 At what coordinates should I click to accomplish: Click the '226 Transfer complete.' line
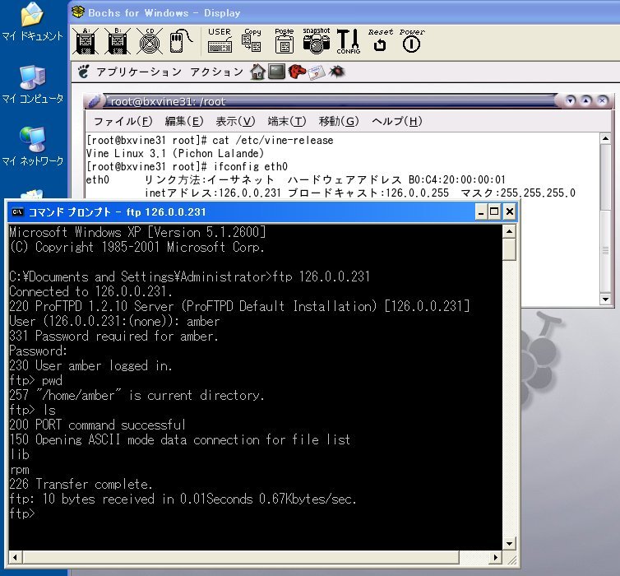pyautogui.click(x=81, y=484)
